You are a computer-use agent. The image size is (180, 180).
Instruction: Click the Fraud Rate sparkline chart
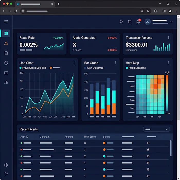tap(53, 47)
